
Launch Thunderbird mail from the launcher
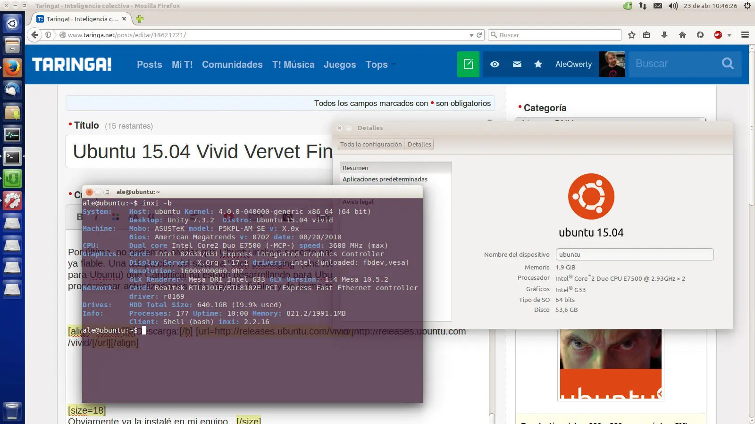[12, 90]
